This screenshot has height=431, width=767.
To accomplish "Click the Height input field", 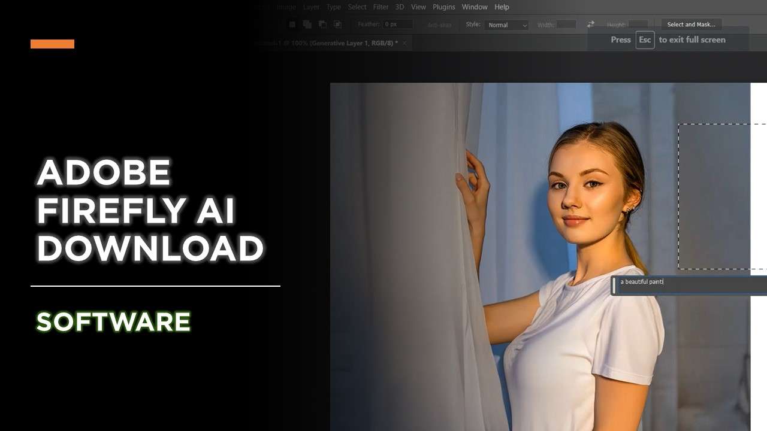I will 638,25.
